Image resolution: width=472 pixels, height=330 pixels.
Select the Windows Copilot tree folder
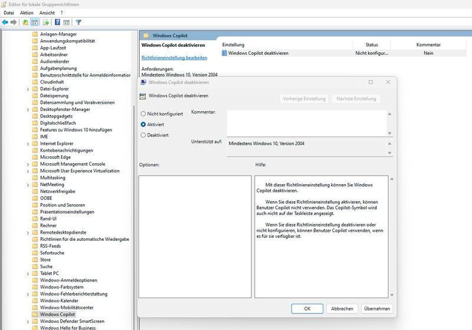[57, 314]
